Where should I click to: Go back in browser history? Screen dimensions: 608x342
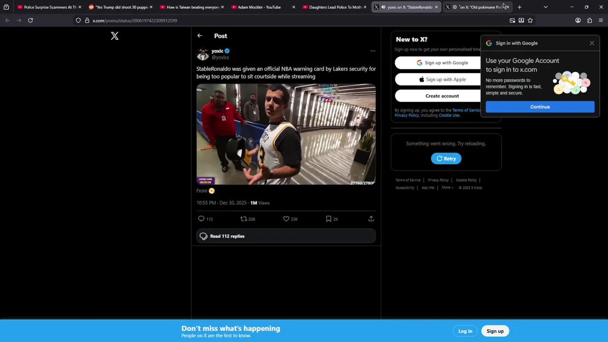coord(8,20)
